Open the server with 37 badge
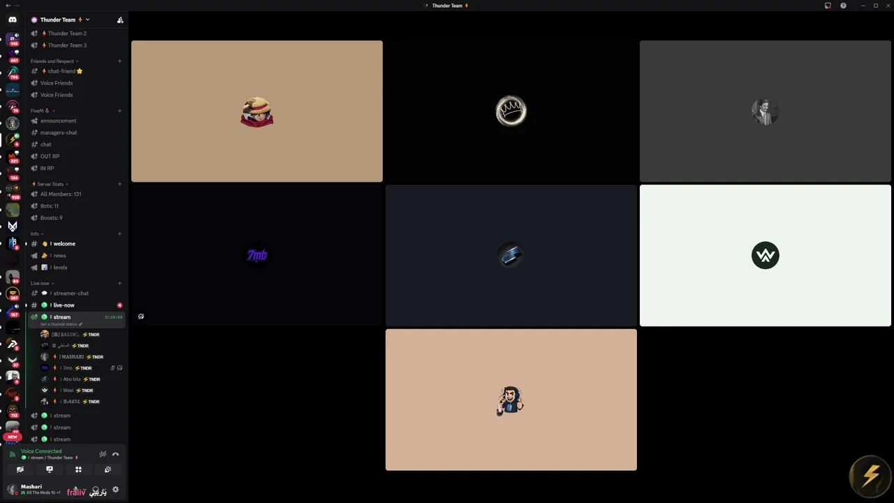Image resolution: width=894 pixels, height=503 pixels. (x=13, y=360)
